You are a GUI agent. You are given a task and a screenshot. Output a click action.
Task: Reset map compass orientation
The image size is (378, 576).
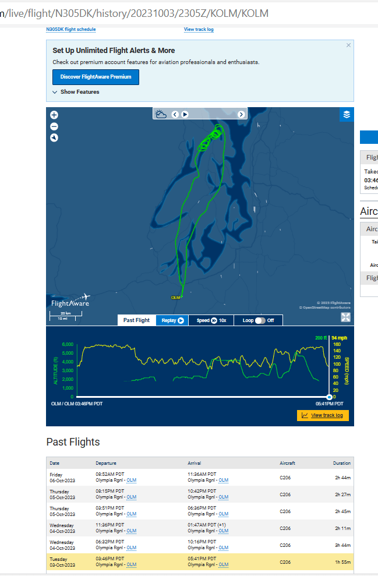54,138
